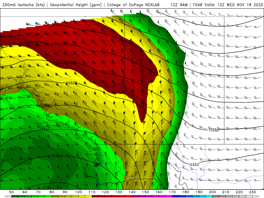Select the brightest yellow swatch on the legend
This screenshot has height=198, width=264.
pos(88,196)
